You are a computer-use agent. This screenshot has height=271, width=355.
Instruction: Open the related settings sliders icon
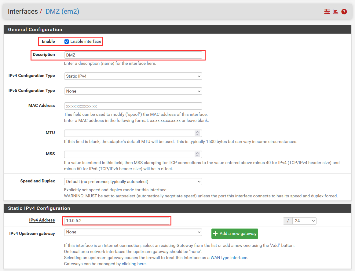[x=327, y=12]
